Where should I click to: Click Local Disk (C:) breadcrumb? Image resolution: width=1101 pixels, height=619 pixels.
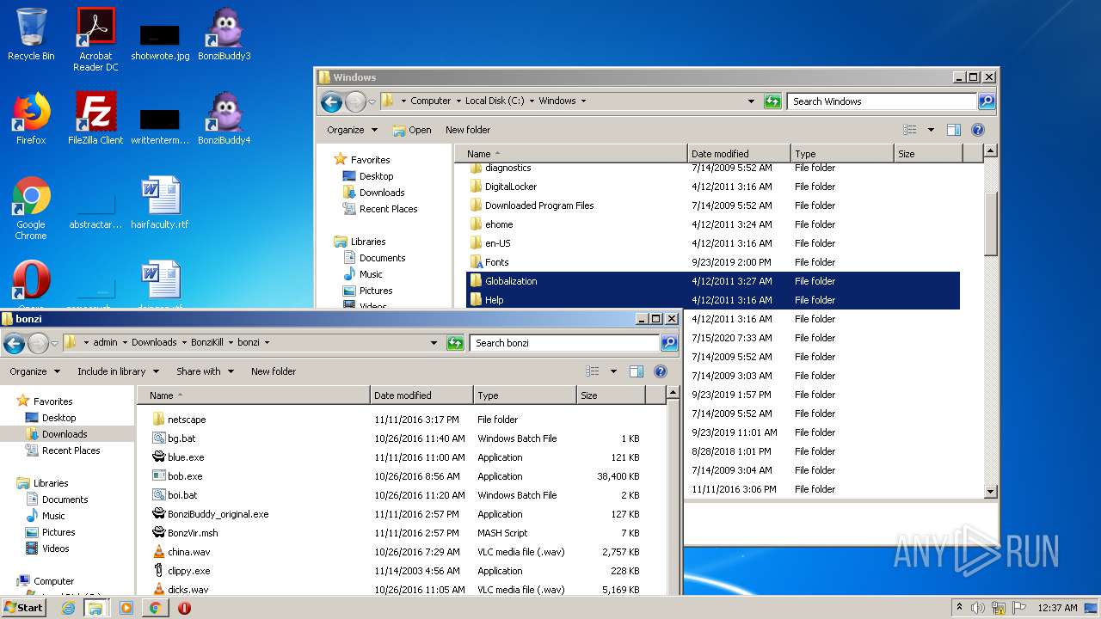tap(495, 101)
